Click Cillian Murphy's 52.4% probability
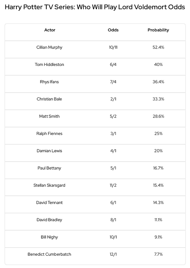The image size is (190, 268). pos(158,47)
